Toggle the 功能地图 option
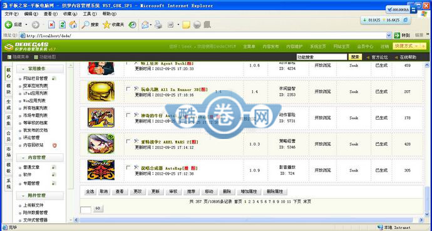Screen dimensions: 432x231 pos(45,57)
